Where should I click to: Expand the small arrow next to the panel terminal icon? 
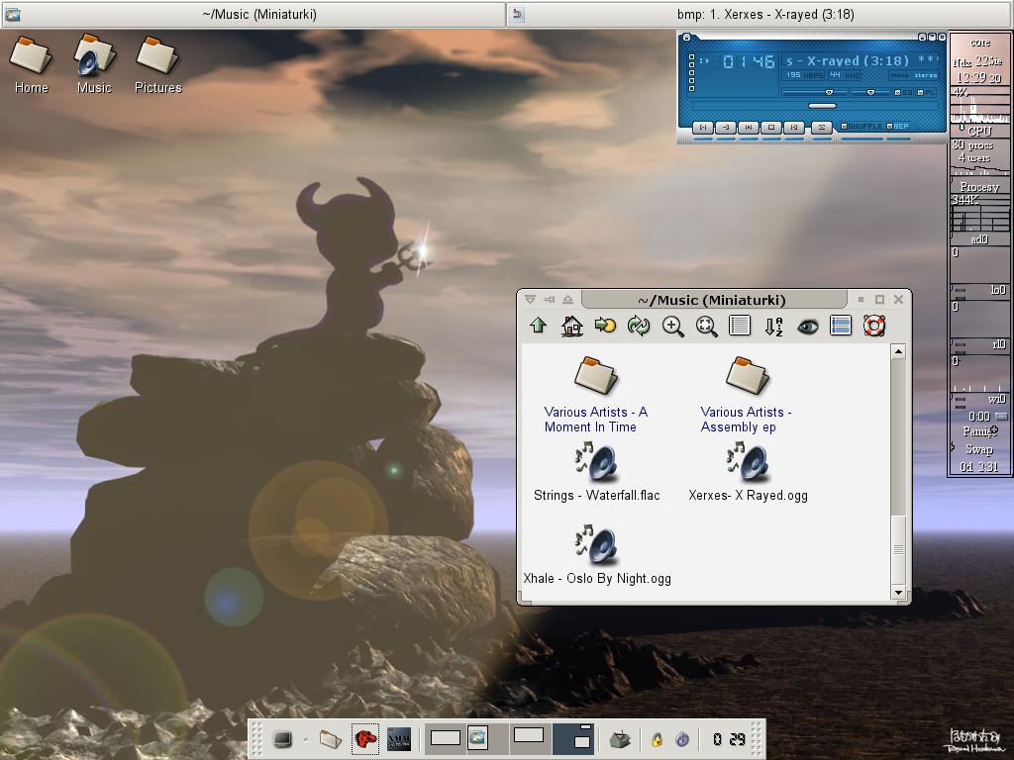306,739
